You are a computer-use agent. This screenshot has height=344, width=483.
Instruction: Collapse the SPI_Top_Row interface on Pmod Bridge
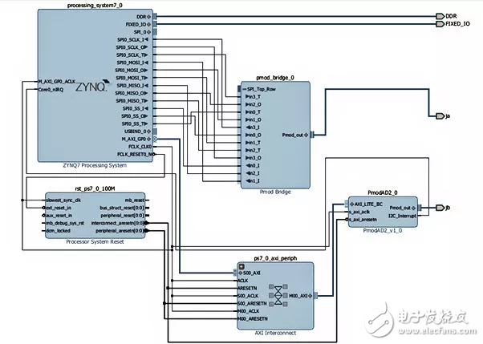tap(243, 88)
